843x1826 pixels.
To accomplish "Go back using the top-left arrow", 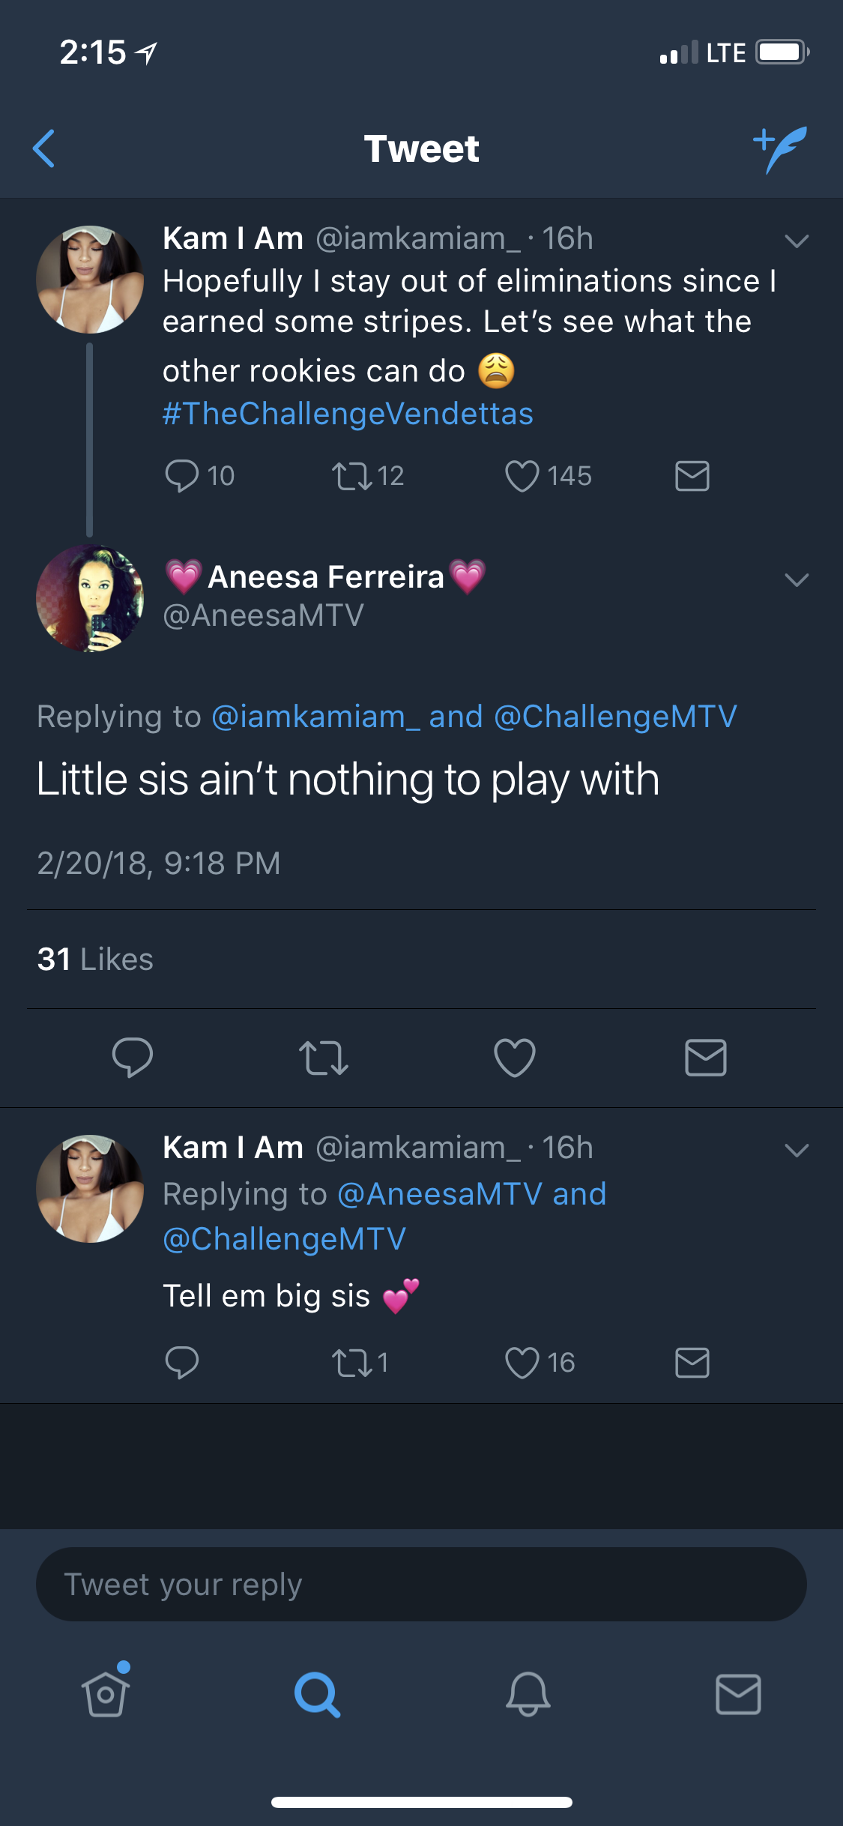I will 44,148.
